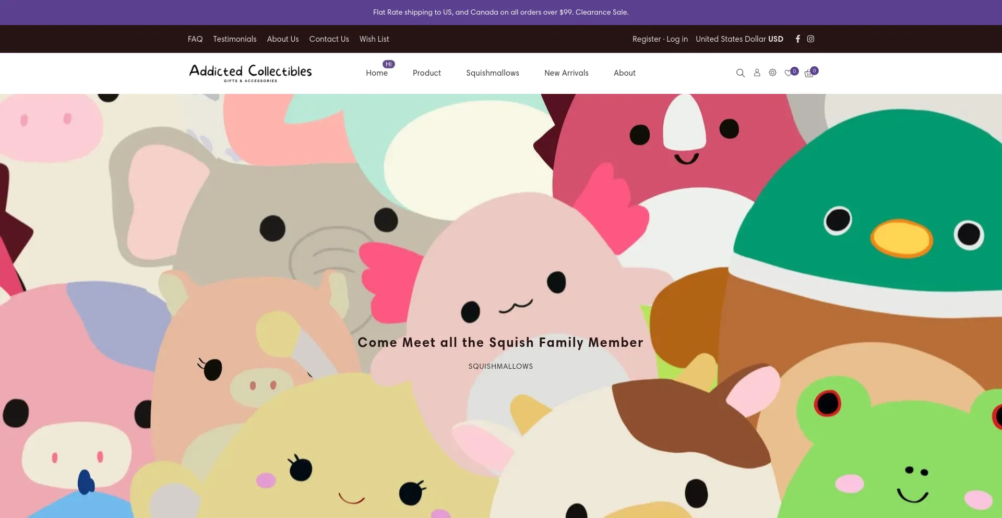Image resolution: width=1002 pixels, height=518 pixels.
Task: Click the Register link
Action: tap(647, 39)
